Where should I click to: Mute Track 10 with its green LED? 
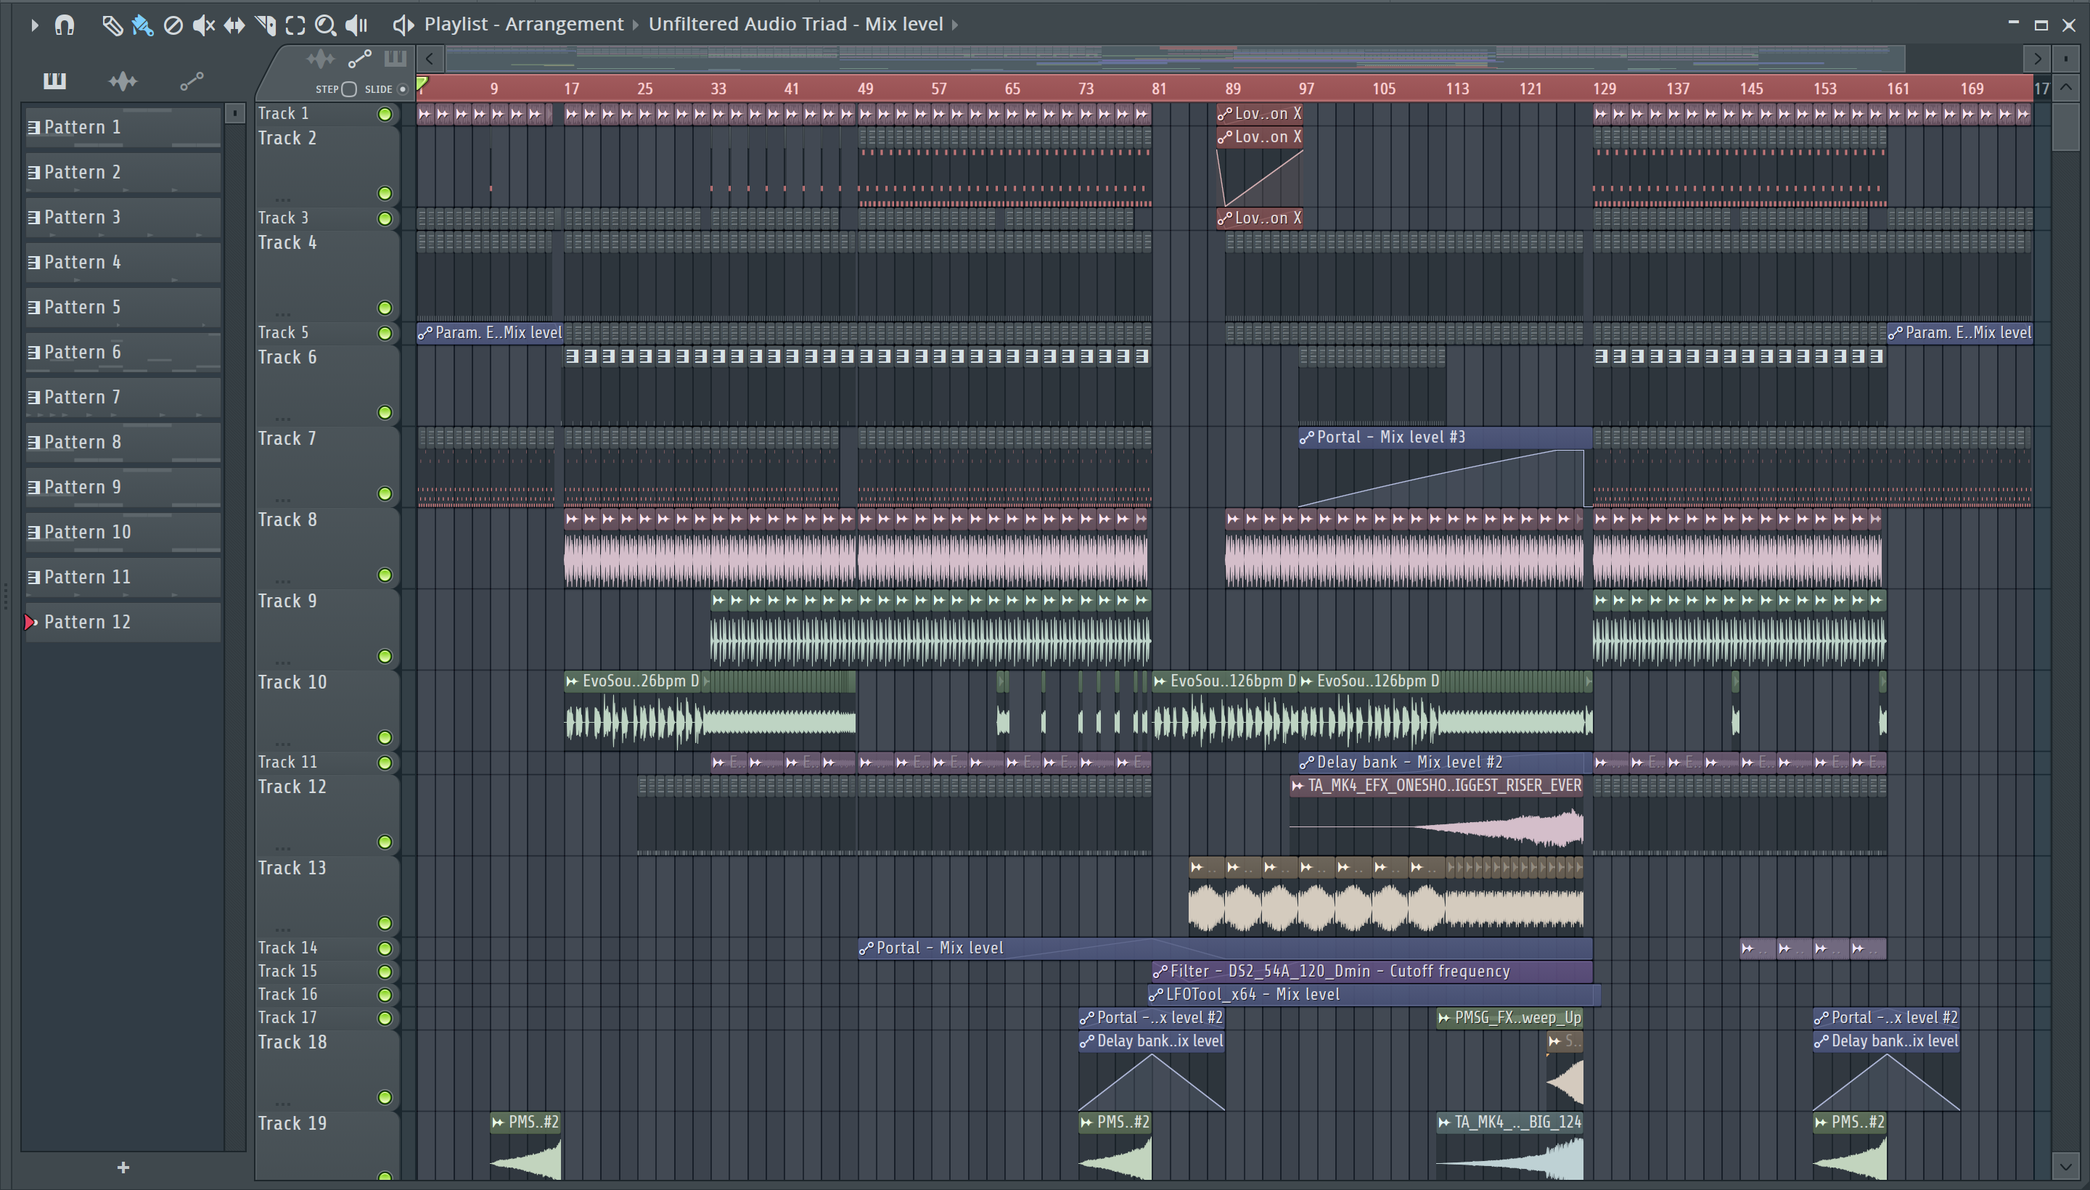coord(384,738)
